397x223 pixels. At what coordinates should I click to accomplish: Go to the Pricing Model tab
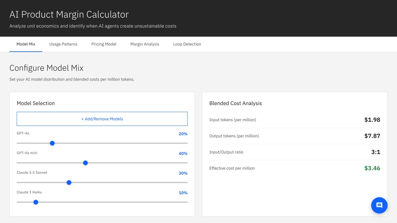tap(104, 44)
